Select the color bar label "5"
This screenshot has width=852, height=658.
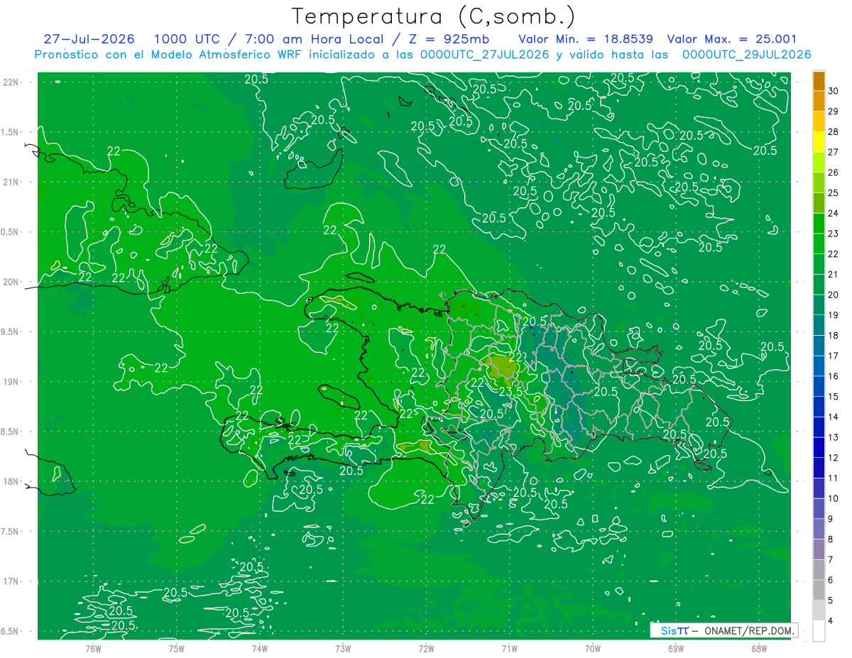pos(831,601)
